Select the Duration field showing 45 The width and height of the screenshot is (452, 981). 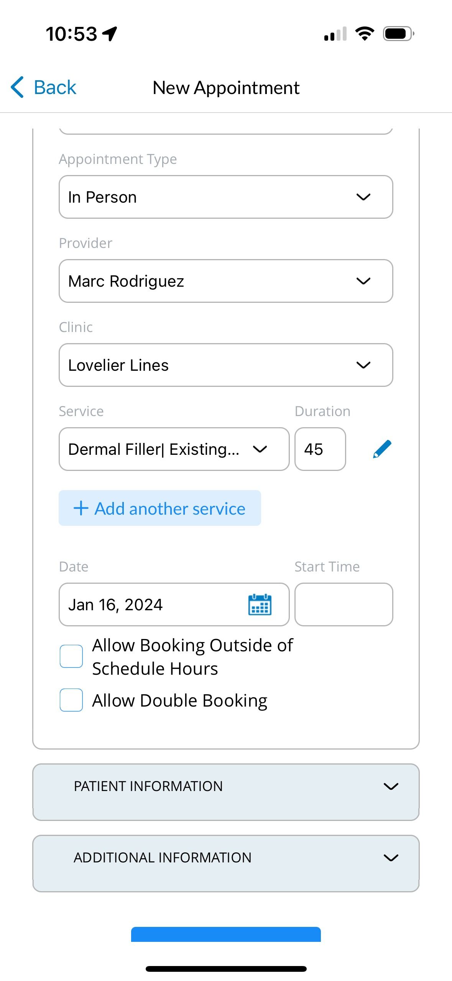click(320, 449)
